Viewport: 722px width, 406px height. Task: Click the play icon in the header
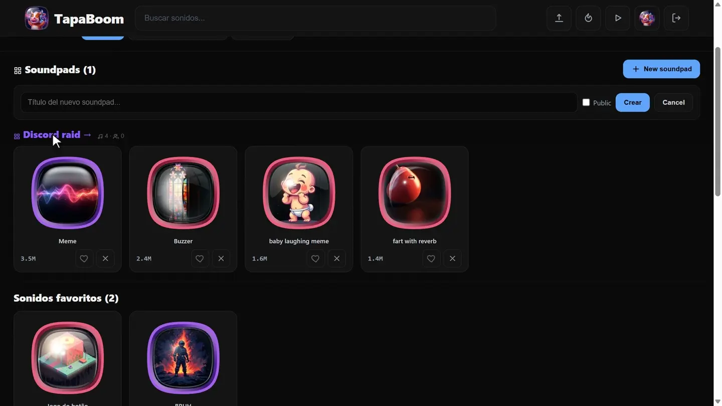tap(618, 18)
